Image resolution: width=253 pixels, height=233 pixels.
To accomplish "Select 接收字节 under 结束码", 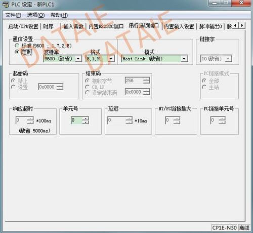I will pyautogui.click(x=99, y=81).
